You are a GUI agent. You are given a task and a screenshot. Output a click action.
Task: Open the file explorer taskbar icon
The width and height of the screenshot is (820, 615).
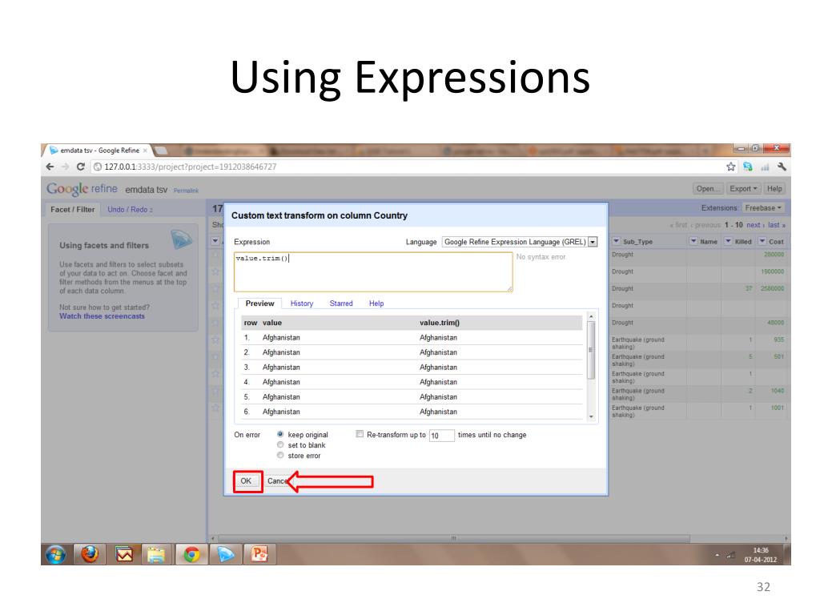pos(156,554)
